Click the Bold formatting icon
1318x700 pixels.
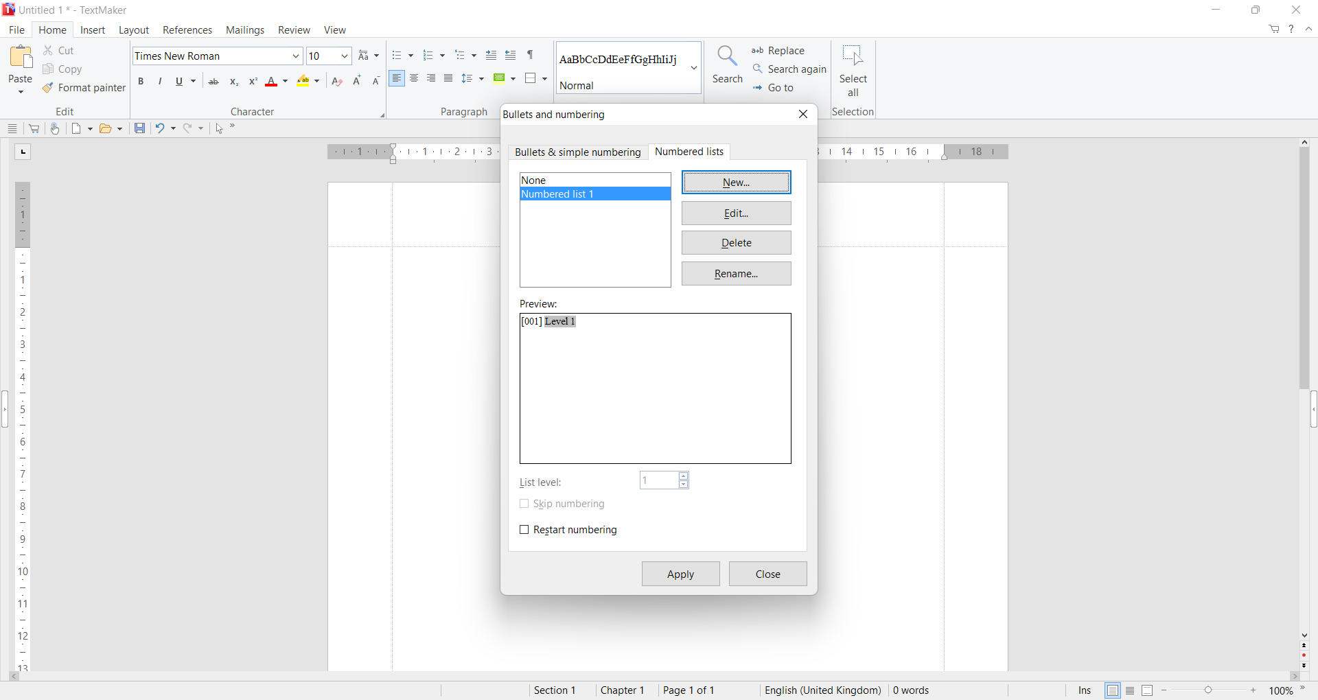click(x=141, y=82)
